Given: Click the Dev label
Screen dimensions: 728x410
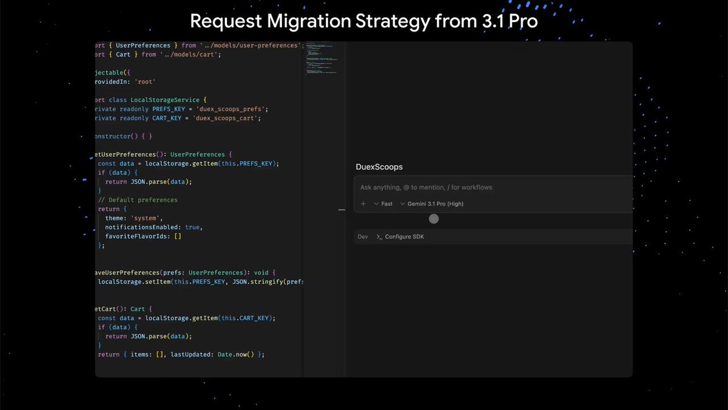Looking at the screenshot, I should pyautogui.click(x=363, y=237).
